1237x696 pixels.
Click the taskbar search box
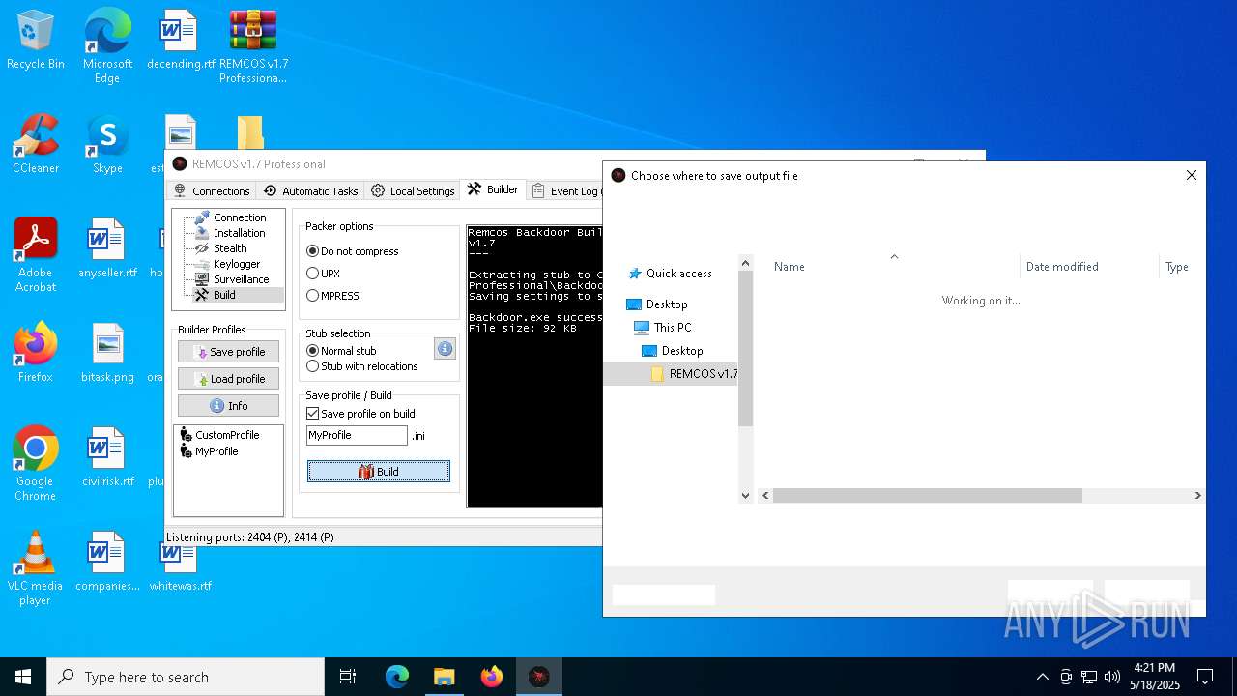(186, 677)
